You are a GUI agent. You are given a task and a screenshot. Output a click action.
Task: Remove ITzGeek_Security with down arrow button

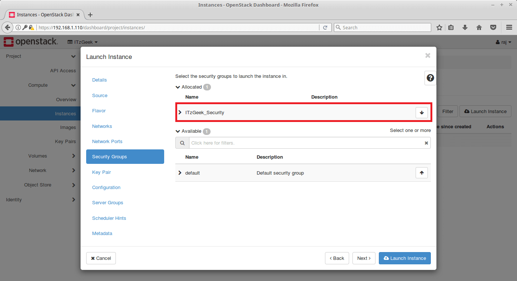422,113
